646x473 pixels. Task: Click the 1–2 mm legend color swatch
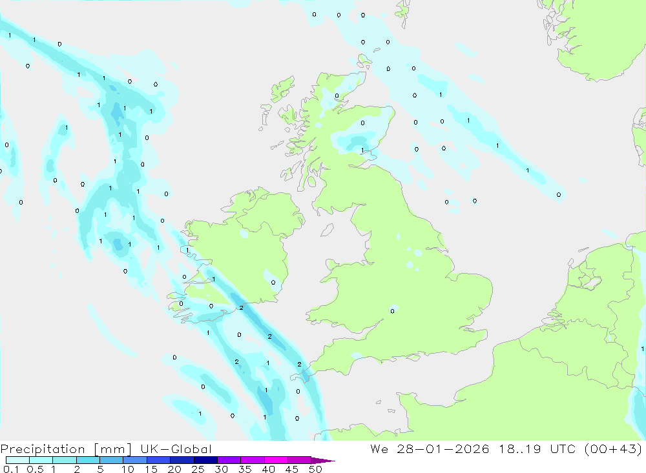[65, 460]
